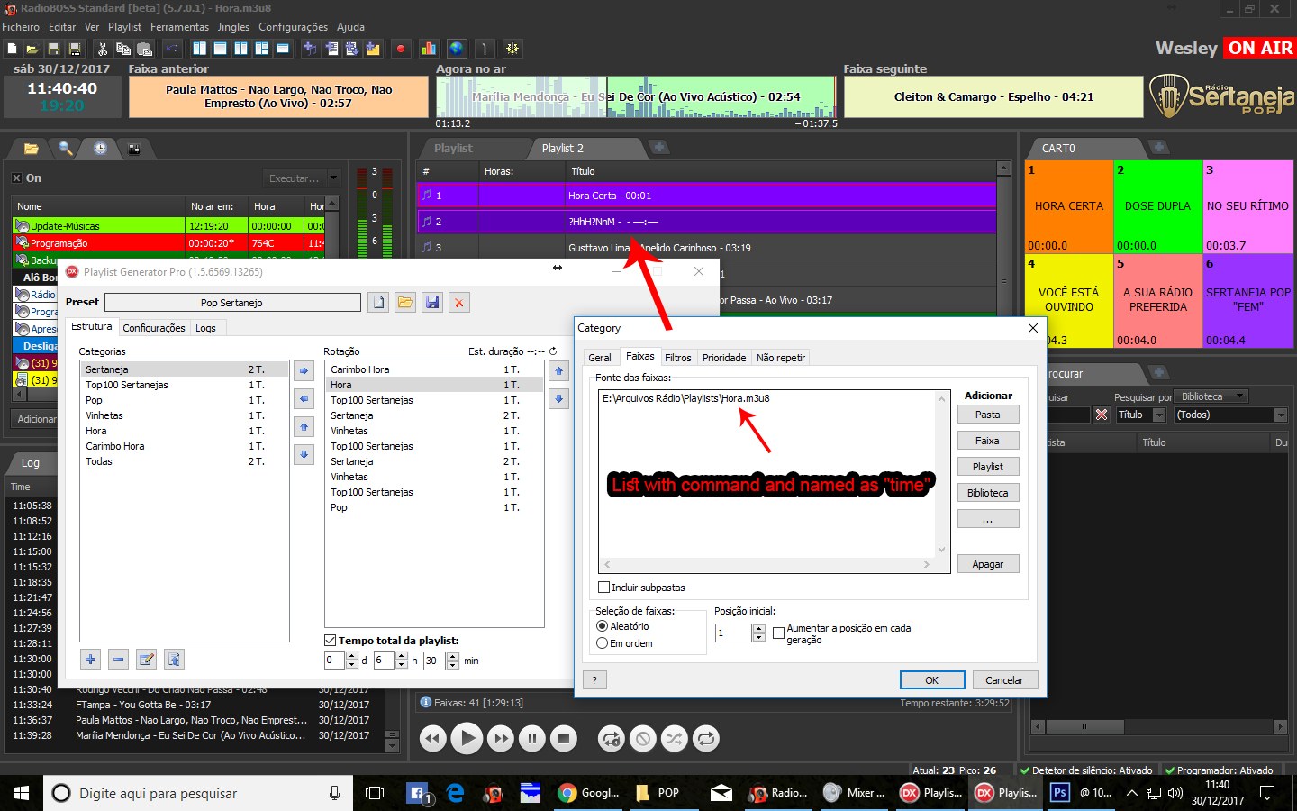The width and height of the screenshot is (1297, 811).
Task: Click the rewind previous track button
Action: 433,739
